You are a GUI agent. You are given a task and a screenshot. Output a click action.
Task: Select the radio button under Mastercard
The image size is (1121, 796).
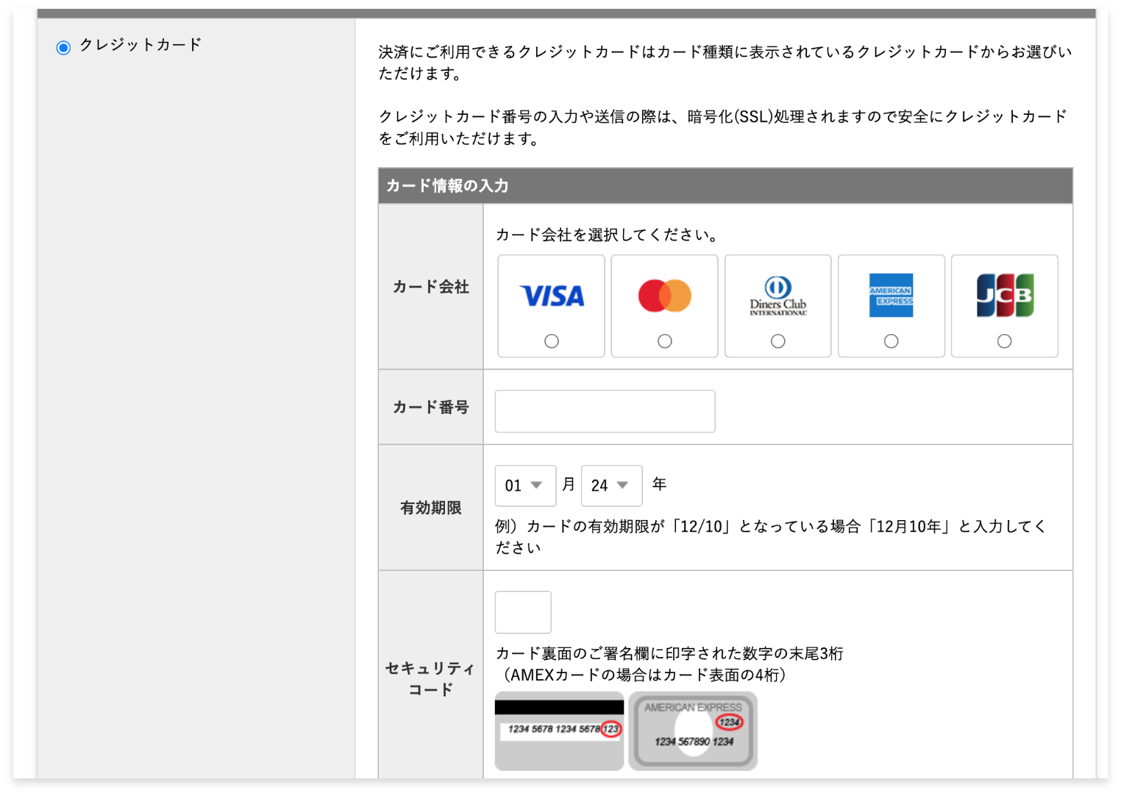665,341
